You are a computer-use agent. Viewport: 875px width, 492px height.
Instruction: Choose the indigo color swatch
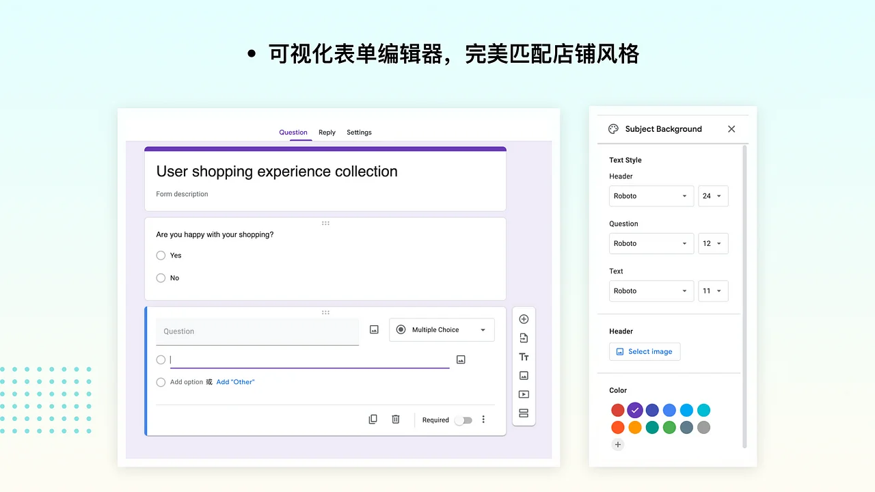click(652, 410)
